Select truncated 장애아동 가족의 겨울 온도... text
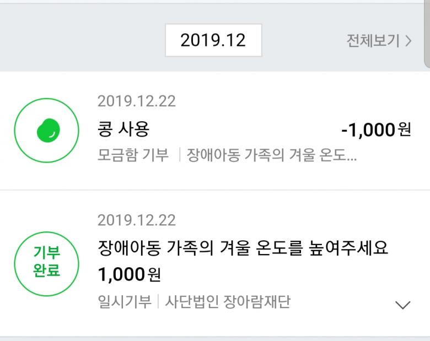The height and width of the screenshot is (341, 430). click(272, 155)
